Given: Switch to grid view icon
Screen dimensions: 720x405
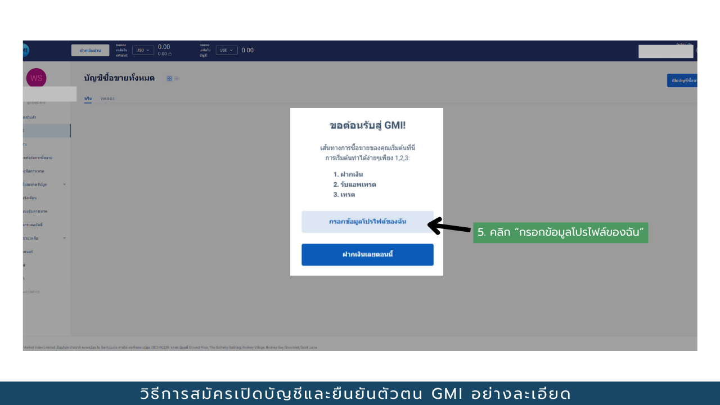Looking at the screenshot, I should pos(169,78).
